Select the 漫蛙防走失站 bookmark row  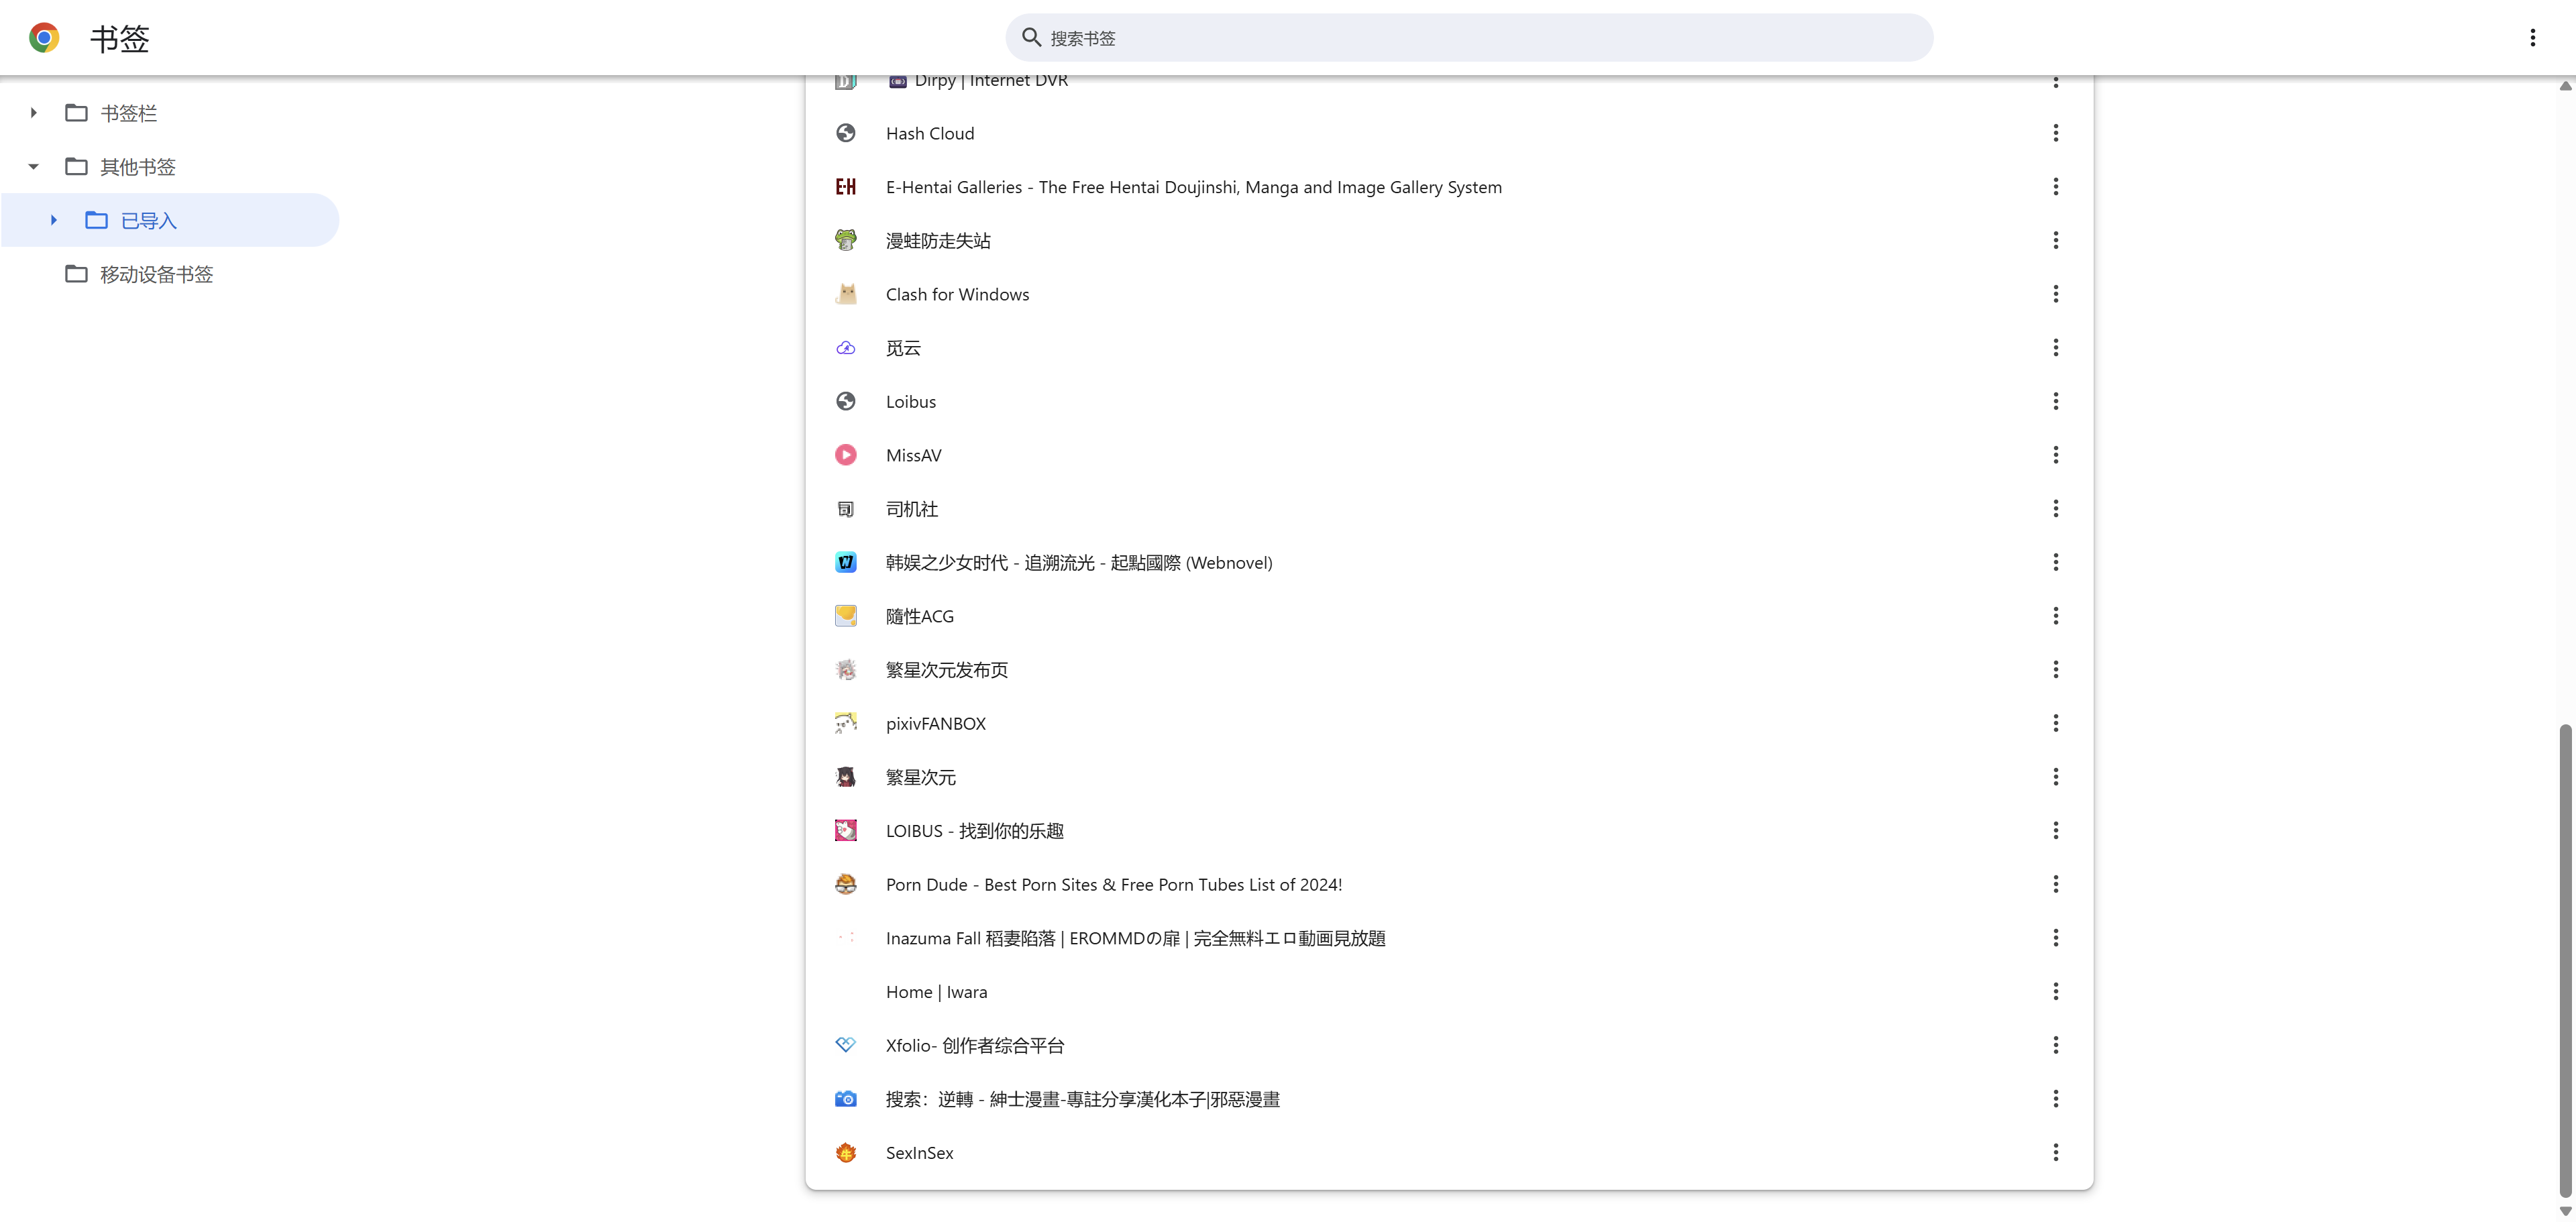tap(1449, 240)
